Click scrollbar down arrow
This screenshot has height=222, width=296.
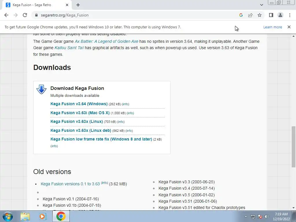tap(293, 208)
